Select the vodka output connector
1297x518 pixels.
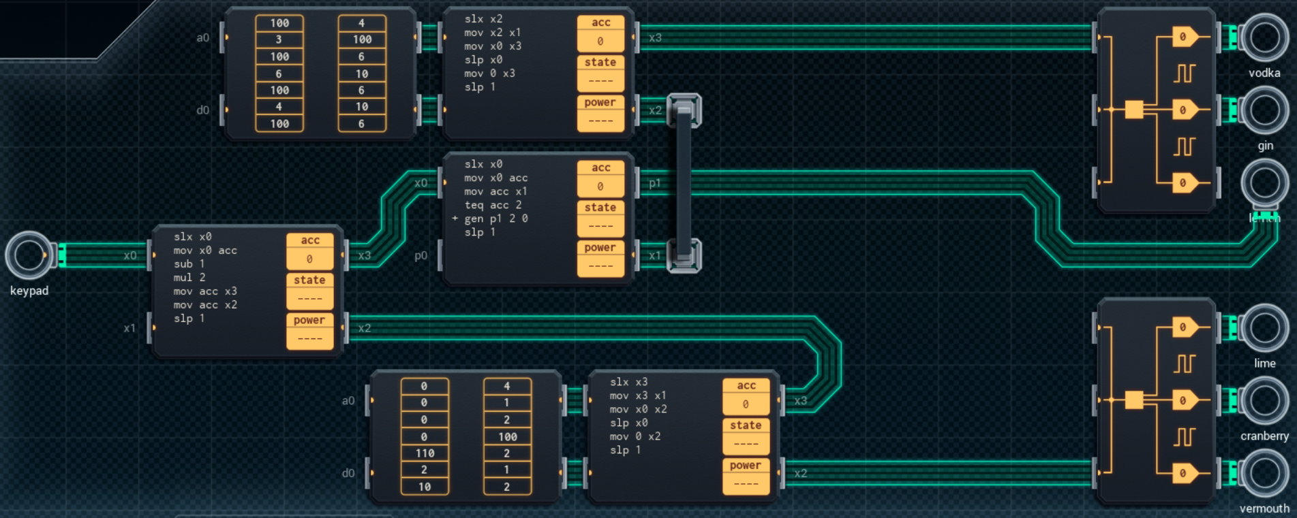click(x=1264, y=37)
